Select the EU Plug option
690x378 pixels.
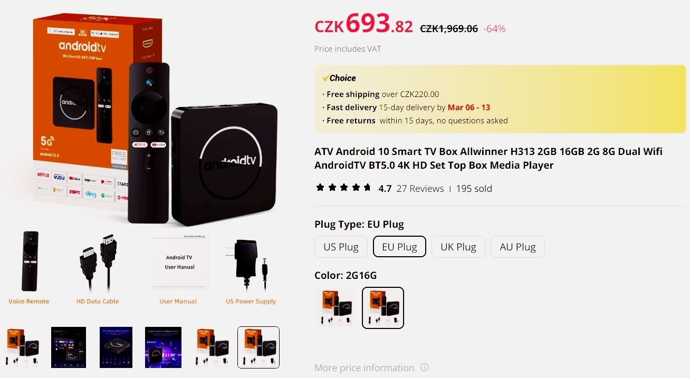pos(399,247)
